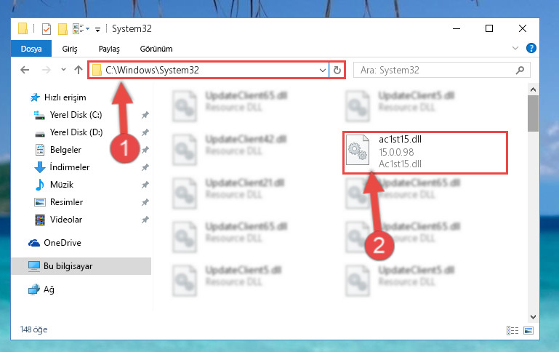Viewport: 559px width, 352px height.
Task: Switch to large icons view button
Action: 528,331
